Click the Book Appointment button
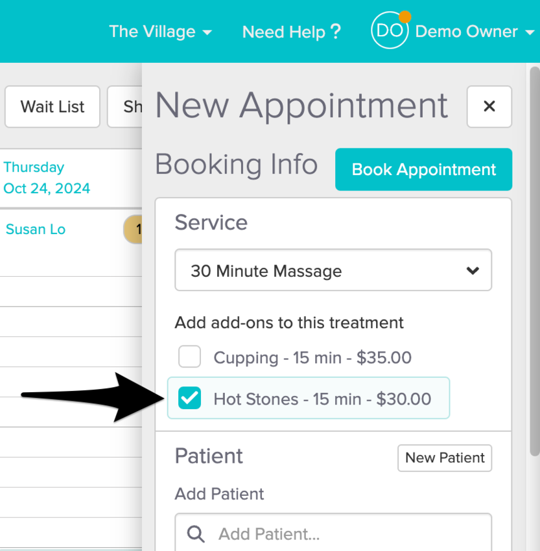This screenshot has width=540, height=551. (423, 170)
